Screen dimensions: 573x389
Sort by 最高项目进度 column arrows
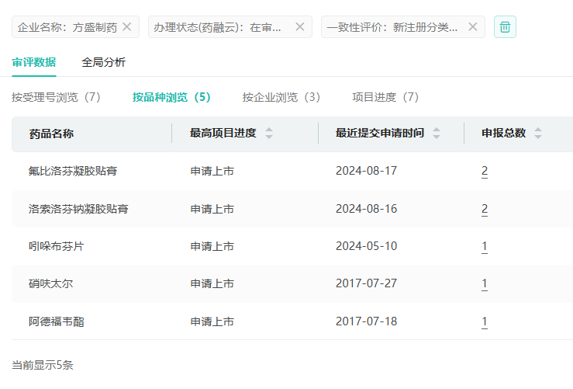click(269, 133)
